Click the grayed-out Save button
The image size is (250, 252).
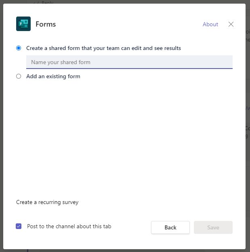[213, 227]
